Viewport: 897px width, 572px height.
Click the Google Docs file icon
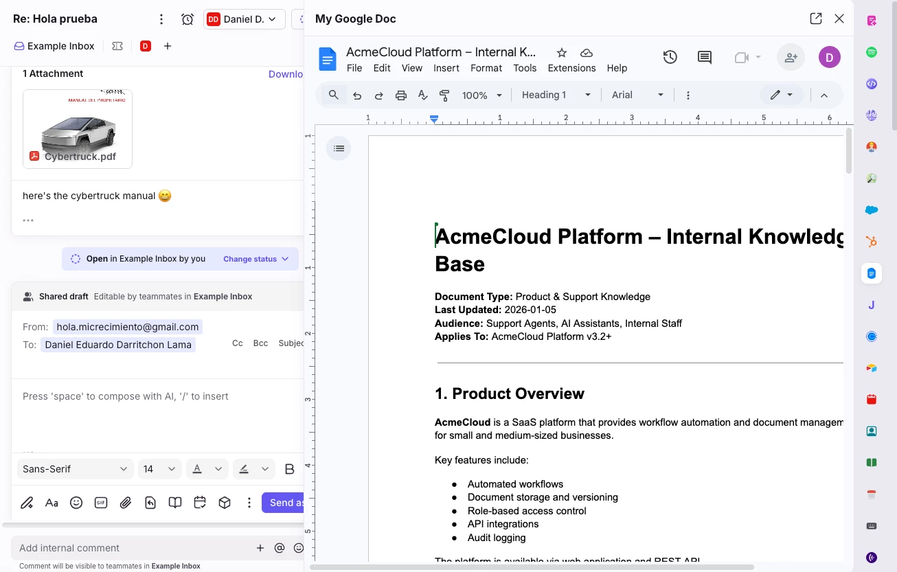coord(328,59)
